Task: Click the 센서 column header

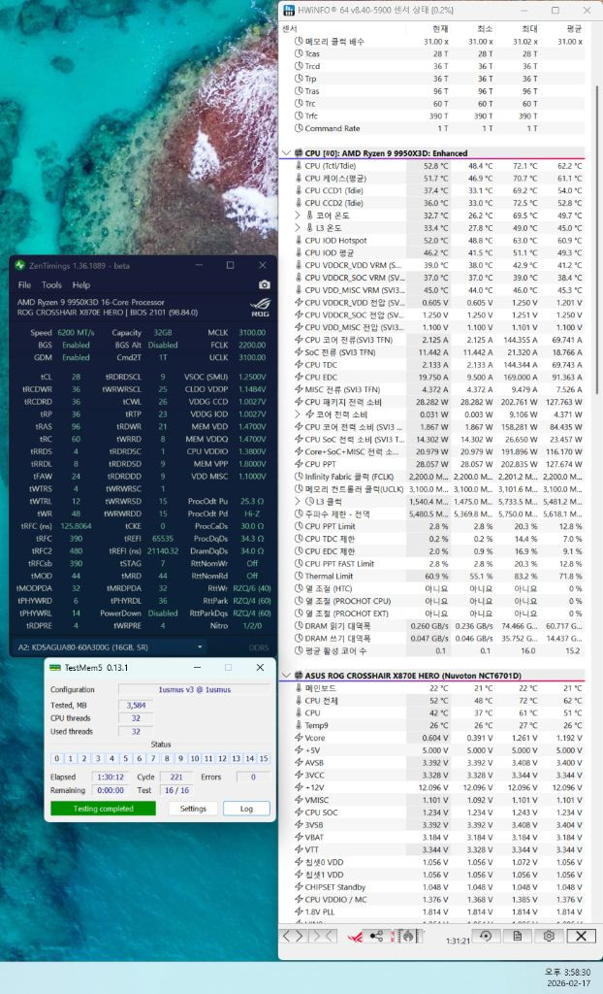Action: click(290, 29)
